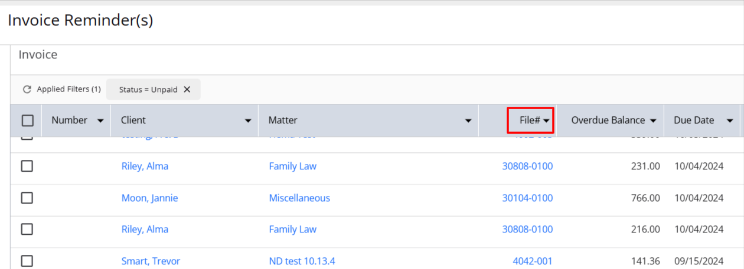744x269 pixels.
Task: Open matter ND test 10.13.4
Action: pos(302,261)
